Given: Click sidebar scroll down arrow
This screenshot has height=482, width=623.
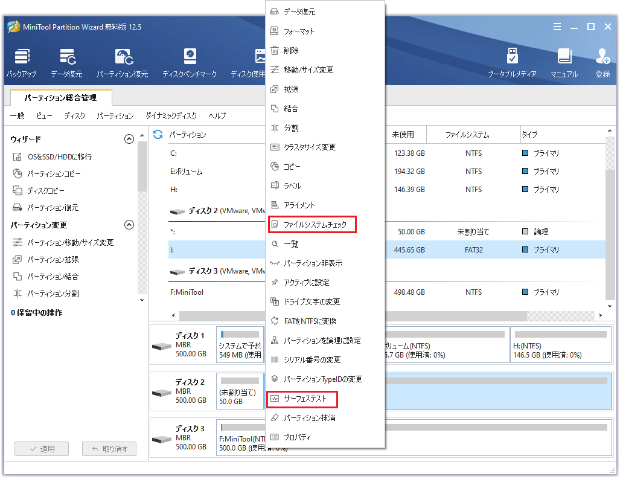Looking at the screenshot, I should coord(142,300).
